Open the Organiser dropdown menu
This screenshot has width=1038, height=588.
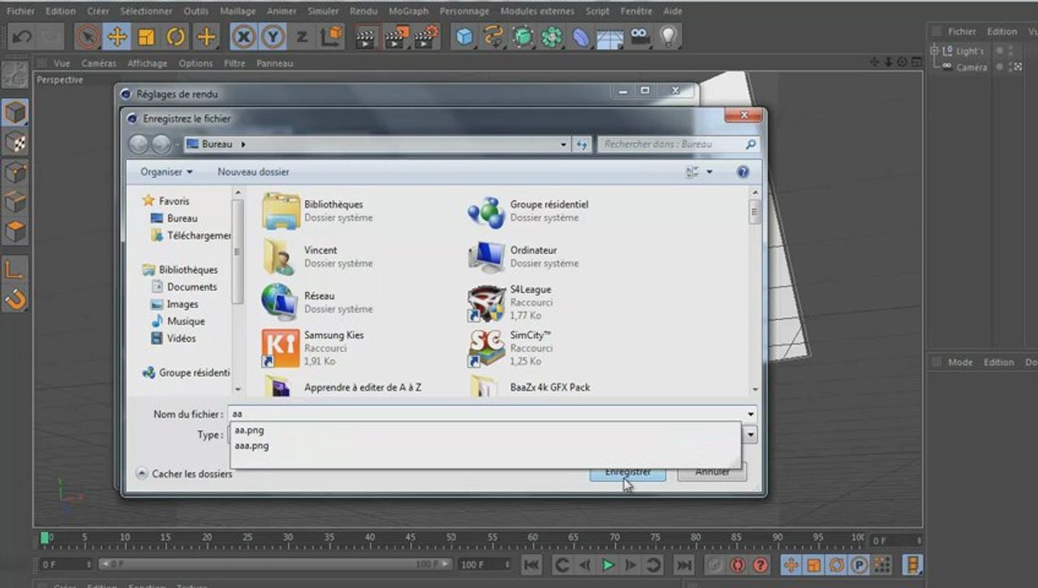[166, 171]
